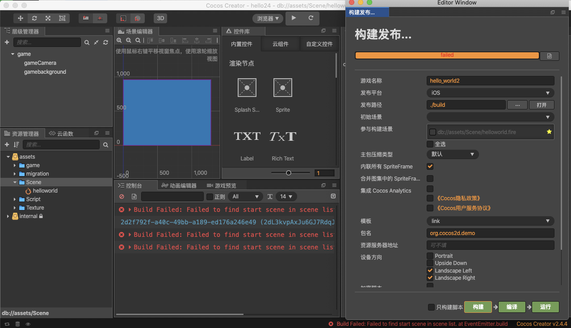571x328 pixels.
Task: Expand the Texture folder
Action: (15, 208)
